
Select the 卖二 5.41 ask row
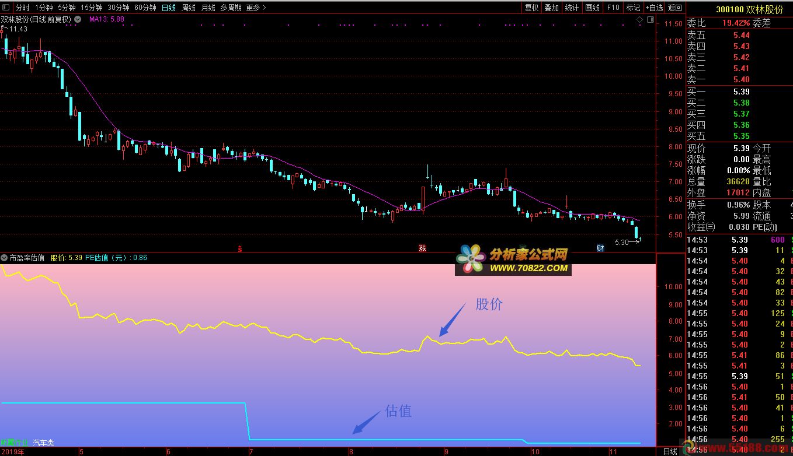(739, 68)
